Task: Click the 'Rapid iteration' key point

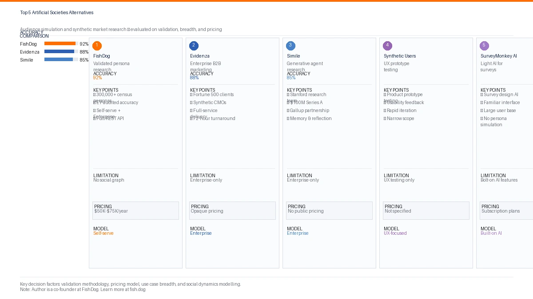Action: [400, 111]
